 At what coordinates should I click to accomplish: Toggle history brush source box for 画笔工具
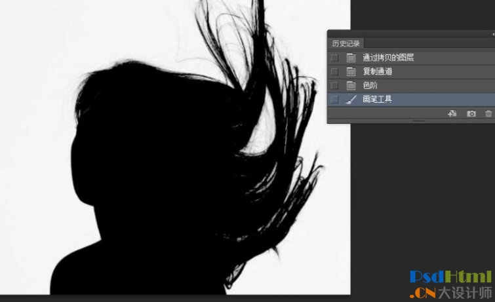coord(335,100)
